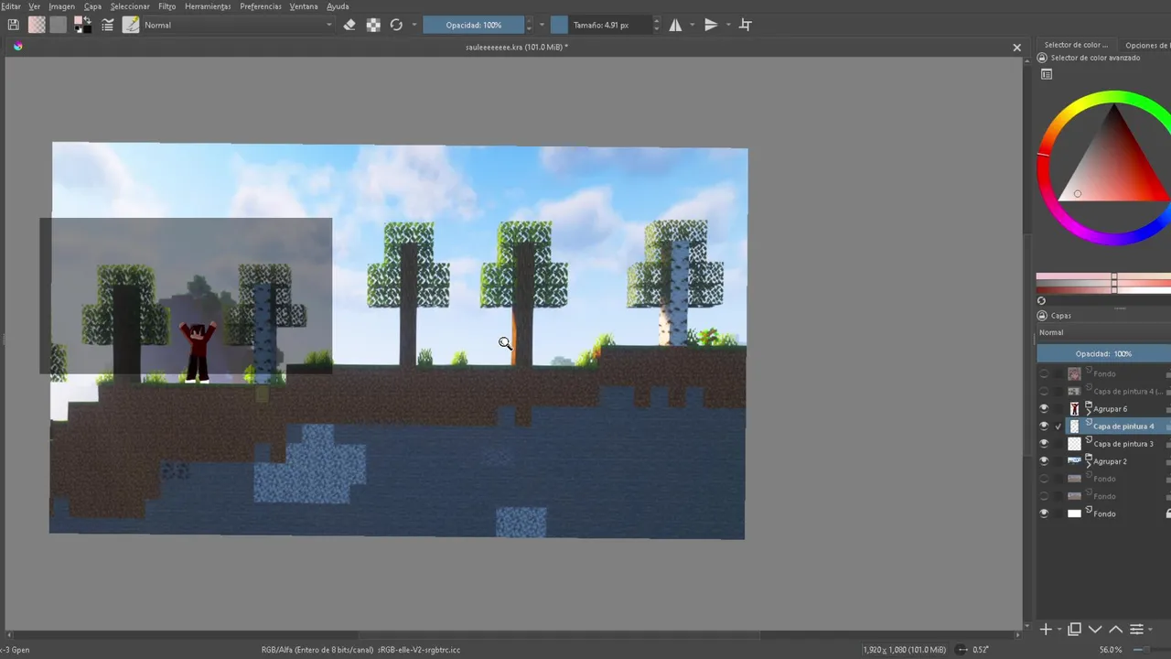Toggle vertical mirror tool icon
The height and width of the screenshot is (659, 1171).
pyautogui.click(x=711, y=25)
